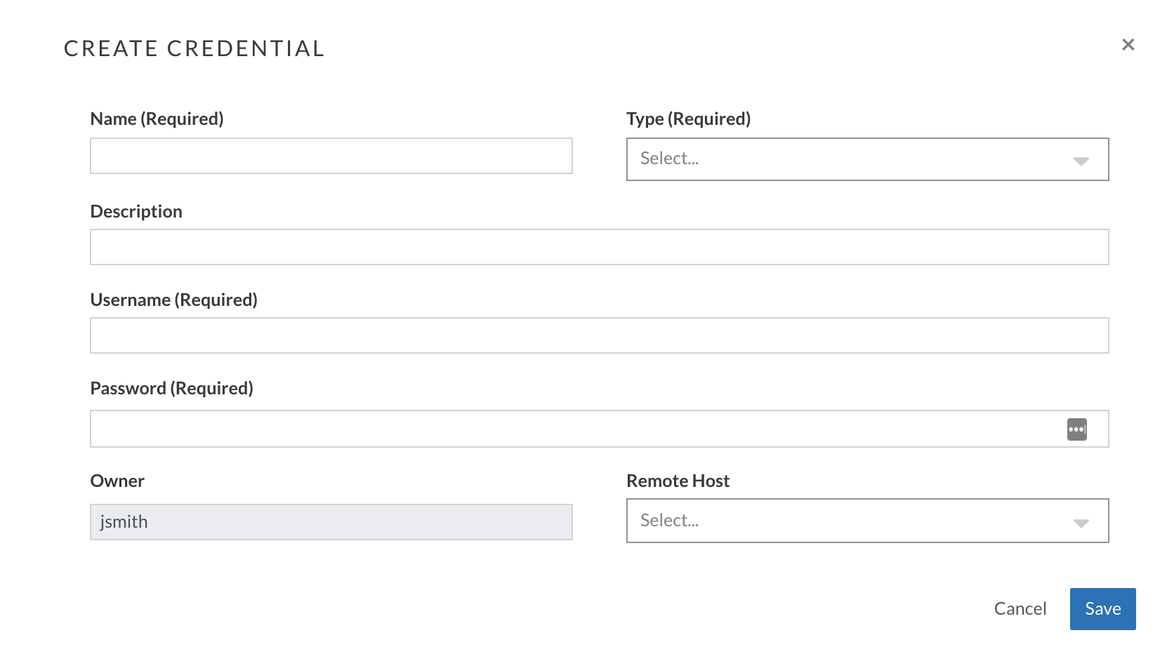The image size is (1167, 661).
Task: Expand the Type dropdown arrow
Action: tap(1081, 161)
